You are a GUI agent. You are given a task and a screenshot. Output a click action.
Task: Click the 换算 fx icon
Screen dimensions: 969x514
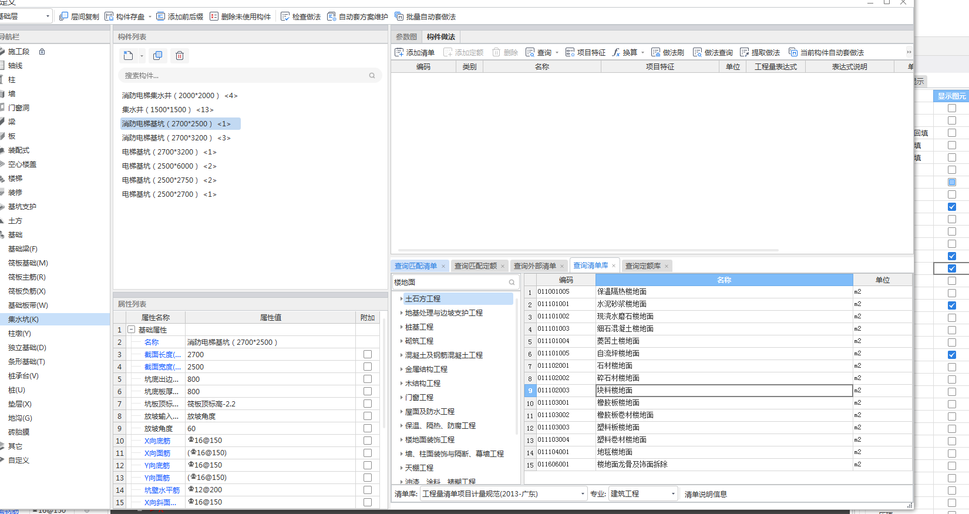(x=616, y=52)
